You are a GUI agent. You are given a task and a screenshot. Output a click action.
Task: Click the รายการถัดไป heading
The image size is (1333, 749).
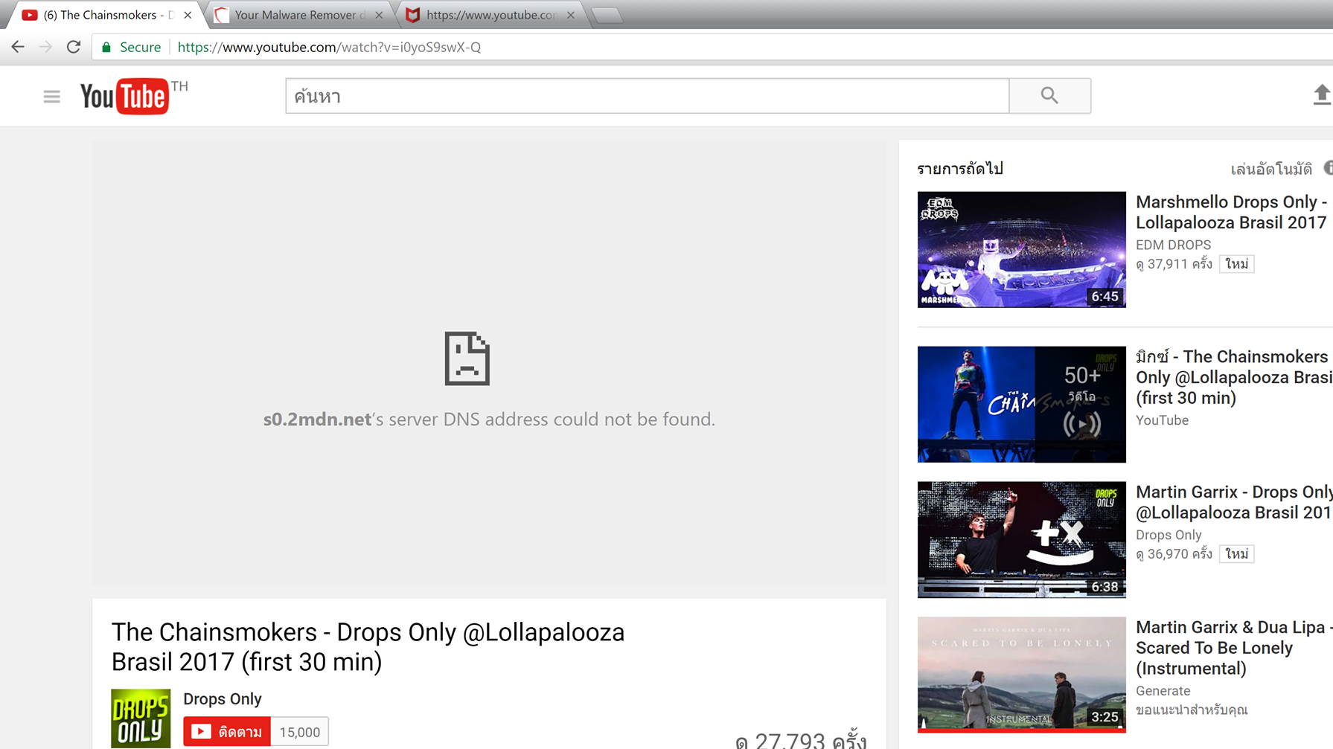click(960, 169)
